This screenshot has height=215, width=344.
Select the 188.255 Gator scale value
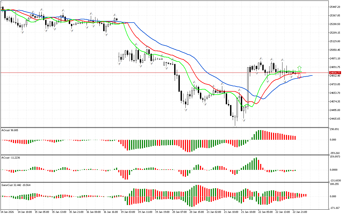(x=334, y=184)
